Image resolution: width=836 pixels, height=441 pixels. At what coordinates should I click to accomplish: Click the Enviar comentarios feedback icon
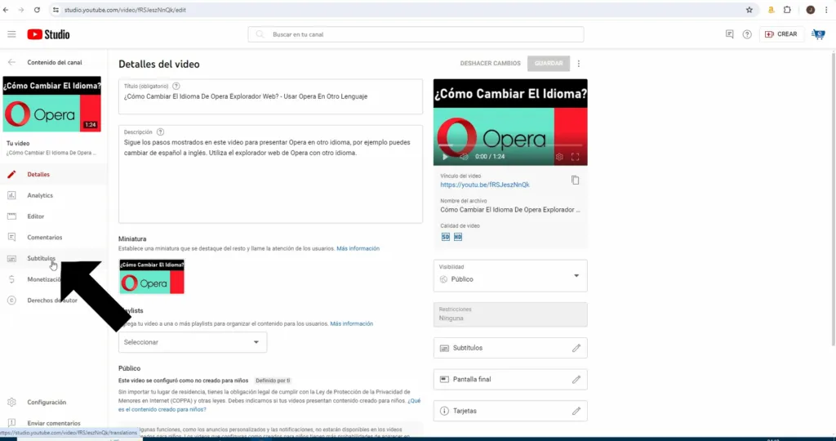pos(11,423)
